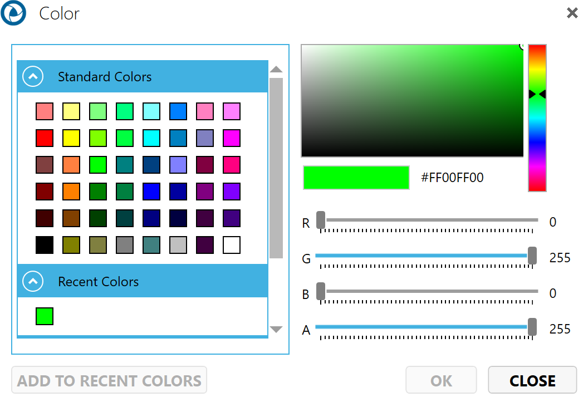Collapse the Standard Colors section
588x397 pixels.
(33, 77)
